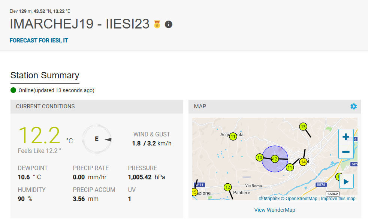This screenshot has width=368, height=223.
Task: Click the green Online status indicator
Action: coord(13,90)
